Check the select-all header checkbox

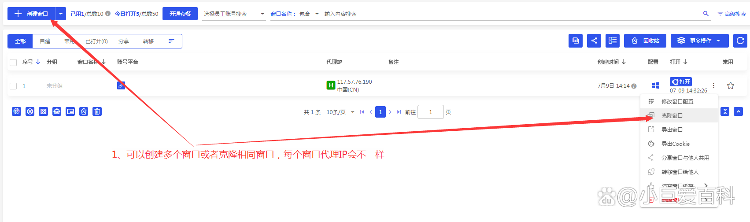click(13, 62)
